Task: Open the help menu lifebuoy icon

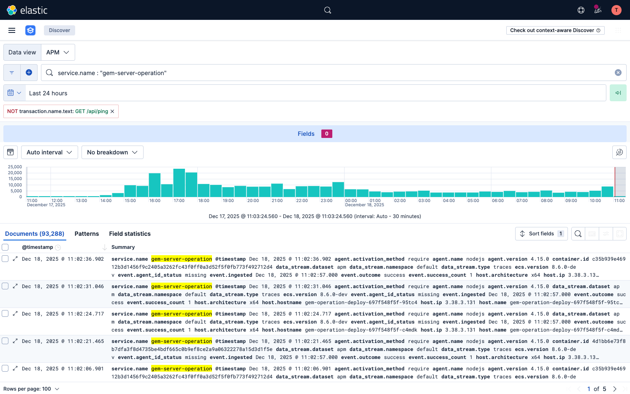Action: (x=581, y=10)
